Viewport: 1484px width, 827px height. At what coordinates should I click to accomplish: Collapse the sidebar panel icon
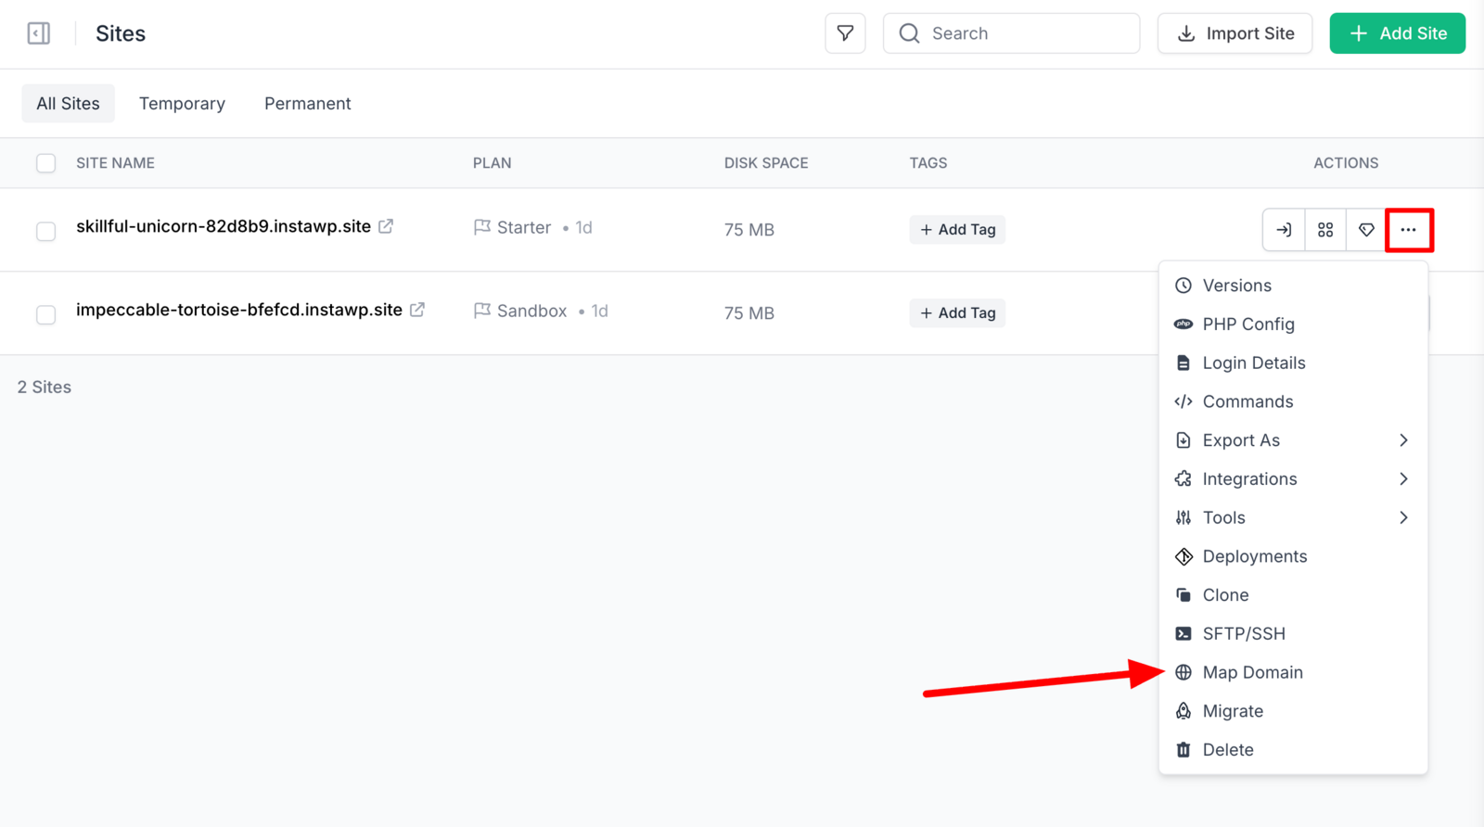pyautogui.click(x=39, y=33)
